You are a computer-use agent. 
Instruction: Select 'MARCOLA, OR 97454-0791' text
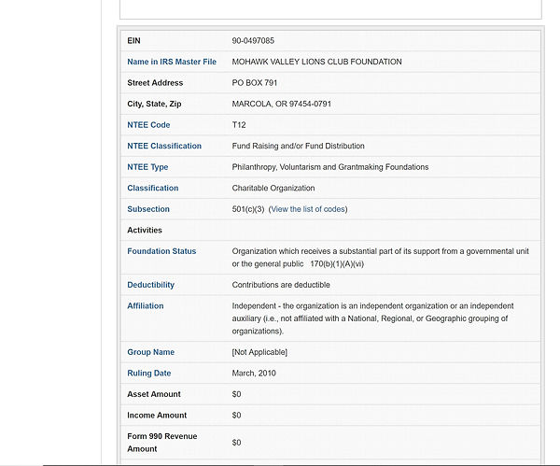[282, 104]
